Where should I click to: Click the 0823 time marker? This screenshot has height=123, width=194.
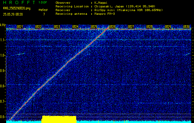tap(57, 27)
